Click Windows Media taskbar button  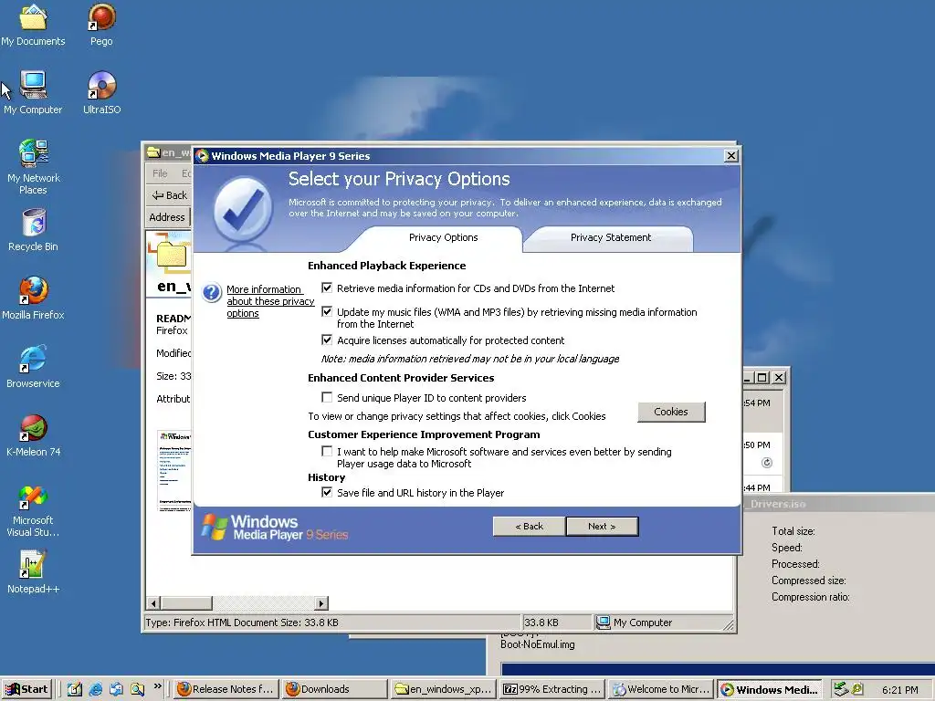pyautogui.click(x=770, y=689)
